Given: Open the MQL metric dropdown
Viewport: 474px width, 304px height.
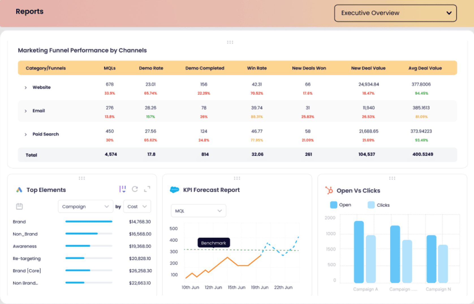Looking at the screenshot, I should pyautogui.click(x=198, y=211).
